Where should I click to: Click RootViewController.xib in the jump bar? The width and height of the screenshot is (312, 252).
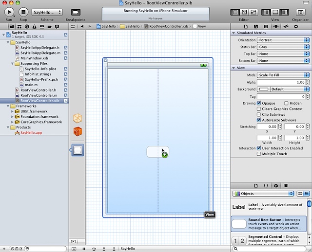click(x=166, y=26)
